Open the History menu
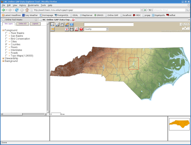 click(x=23, y=5)
